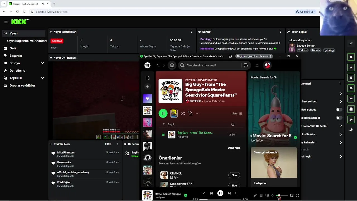Switch Spotify to full screen
Viewport: 357px width, 201px height.
(x=297, y=195)
